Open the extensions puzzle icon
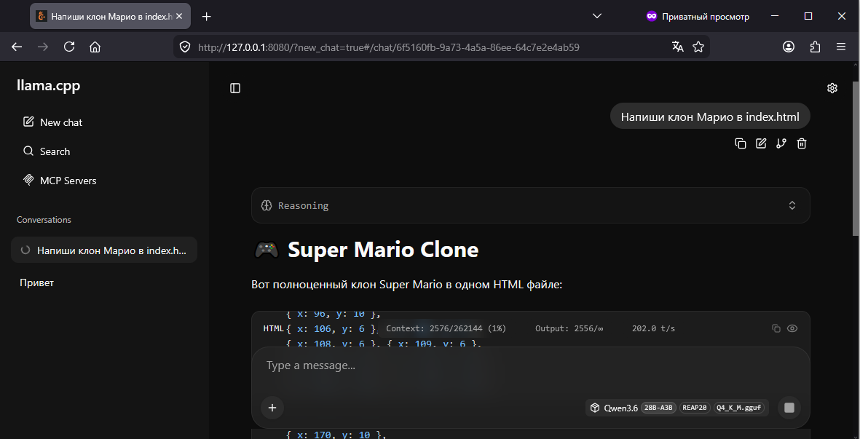This screenshot has height=439, width=860. 815,47
